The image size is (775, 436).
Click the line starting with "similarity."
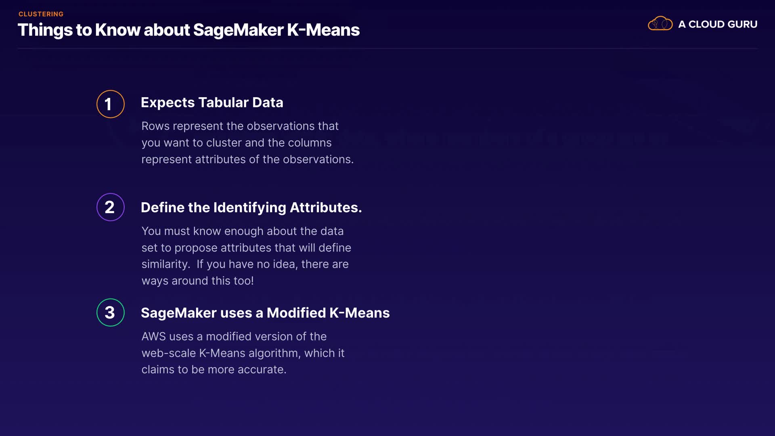[x=245, y=264]
